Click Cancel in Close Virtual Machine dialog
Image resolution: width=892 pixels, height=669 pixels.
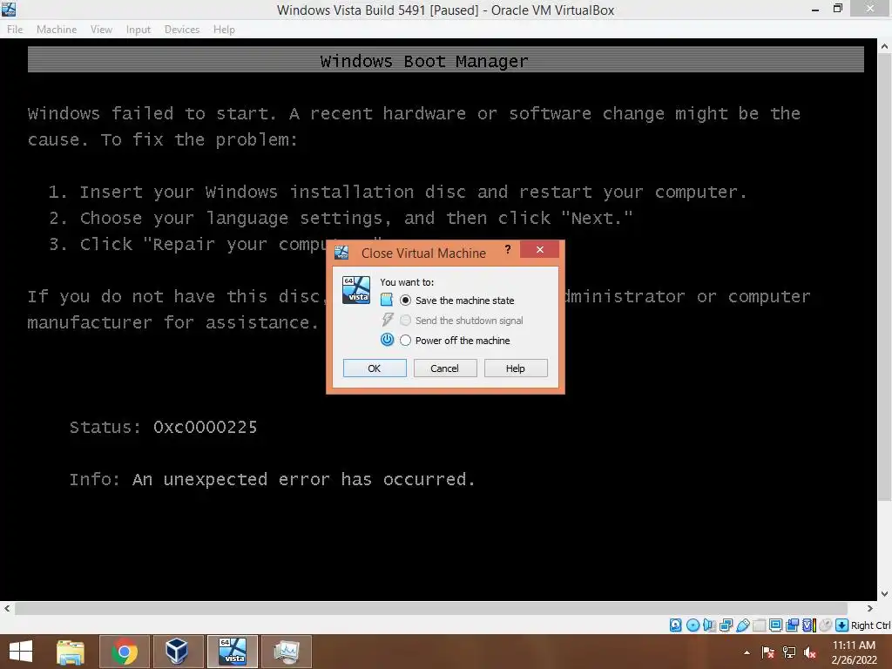pyautogui.click(x=445, y=368)
